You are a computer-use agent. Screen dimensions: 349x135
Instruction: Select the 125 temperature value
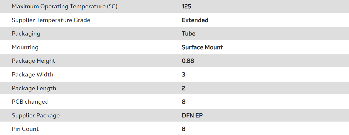(187, 6)
